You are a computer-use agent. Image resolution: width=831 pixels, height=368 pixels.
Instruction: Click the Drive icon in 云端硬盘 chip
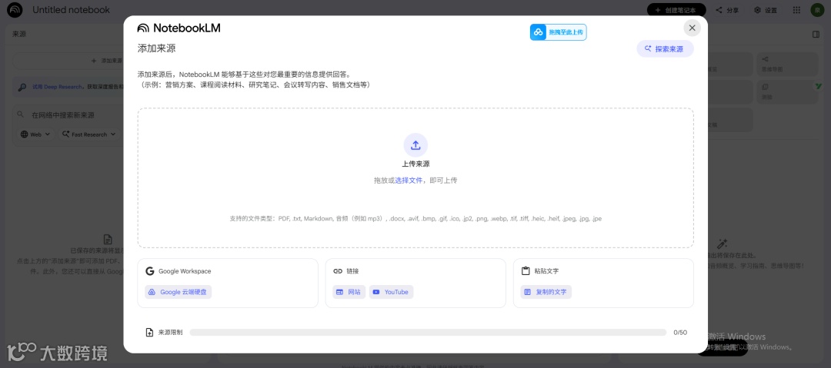click(x=152, y=292)
